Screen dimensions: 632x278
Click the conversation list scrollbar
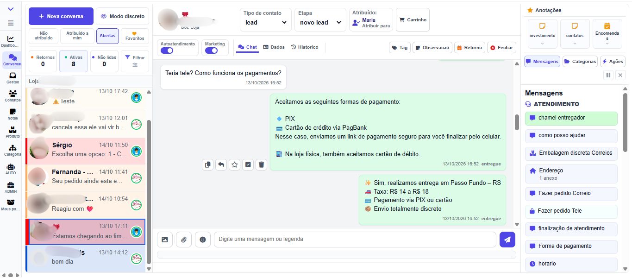(x=149, y=192)
